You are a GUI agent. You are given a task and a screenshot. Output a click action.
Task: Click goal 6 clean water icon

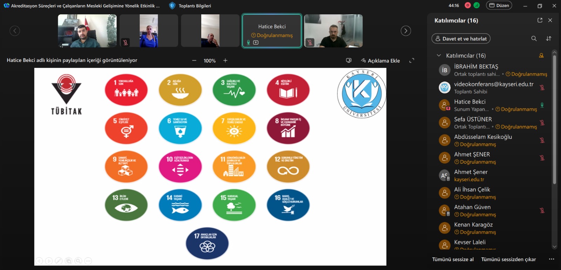click(x=180, y=128)
